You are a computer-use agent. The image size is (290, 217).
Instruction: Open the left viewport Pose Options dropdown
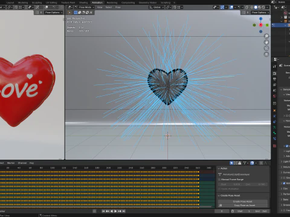point(54,13)
